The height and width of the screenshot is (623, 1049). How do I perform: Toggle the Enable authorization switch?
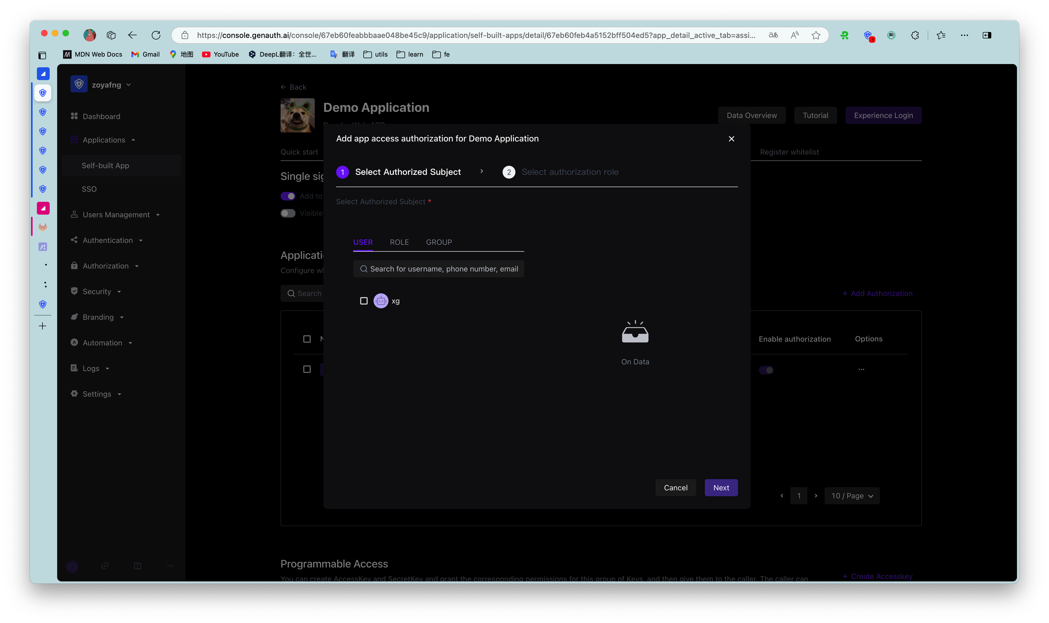pyautogui.click(x=766, y=370)
